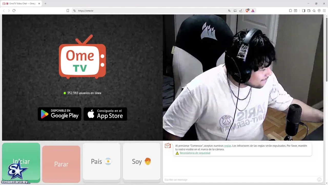This screenshot has width=328, height=185.
Task: Open Recordatorio de seguridad link
Action: (195, 153)
